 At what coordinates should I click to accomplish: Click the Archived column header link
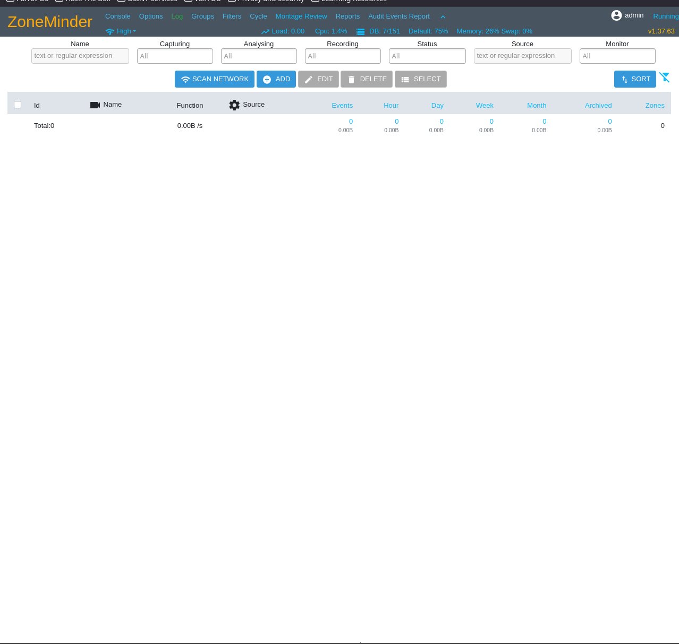pyautogui.click(x=598, y=106)
